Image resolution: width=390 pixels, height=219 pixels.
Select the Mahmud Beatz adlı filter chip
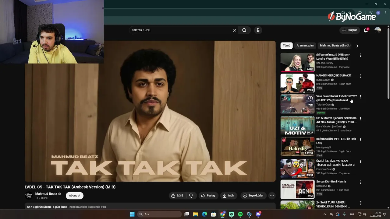tap(335, 46)
